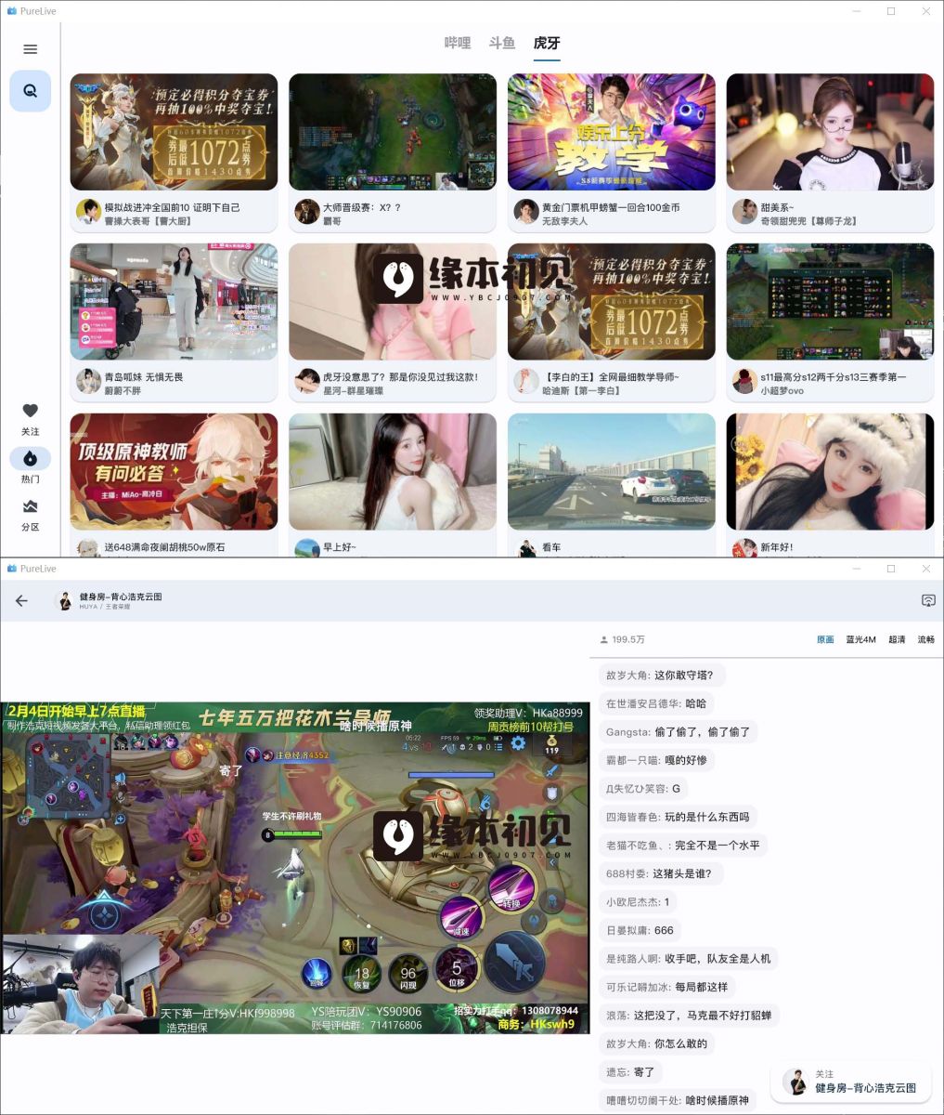Choose 流畅 stream quality

(x=926, y=639)
